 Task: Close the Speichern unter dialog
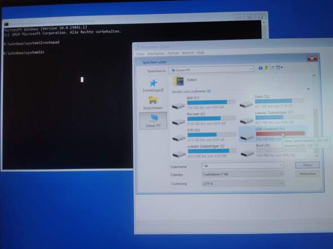tap(312, 59)
